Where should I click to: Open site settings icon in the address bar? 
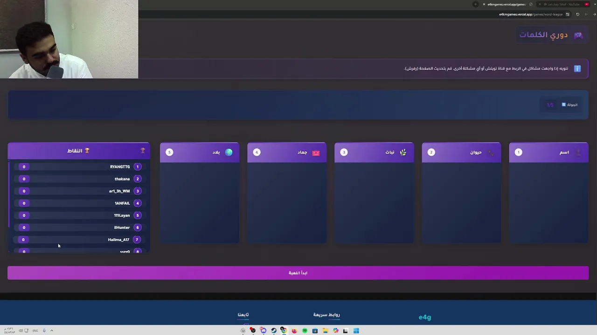pos(568,14)
